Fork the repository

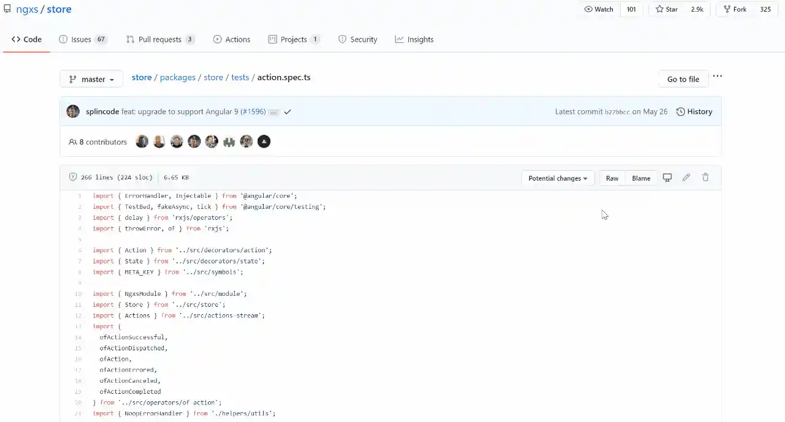735,9
